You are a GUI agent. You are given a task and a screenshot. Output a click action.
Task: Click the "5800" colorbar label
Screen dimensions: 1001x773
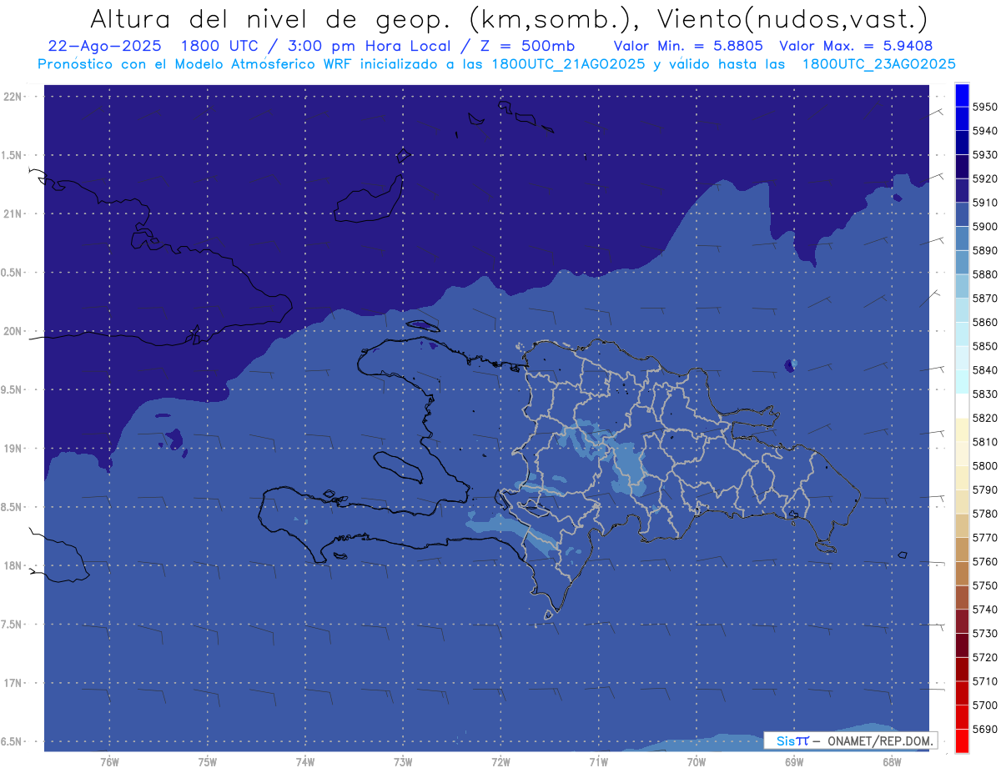984,465
